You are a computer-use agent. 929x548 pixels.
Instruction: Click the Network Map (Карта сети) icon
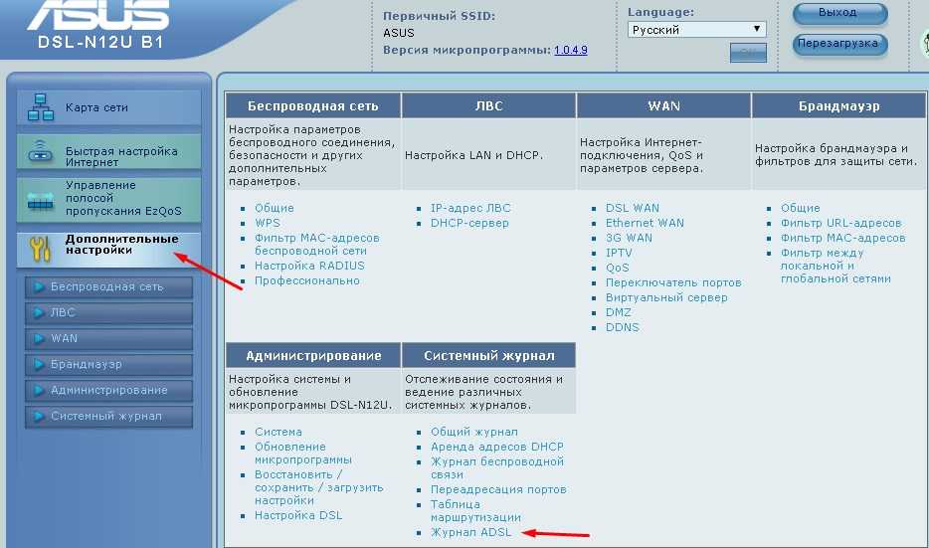41,107
